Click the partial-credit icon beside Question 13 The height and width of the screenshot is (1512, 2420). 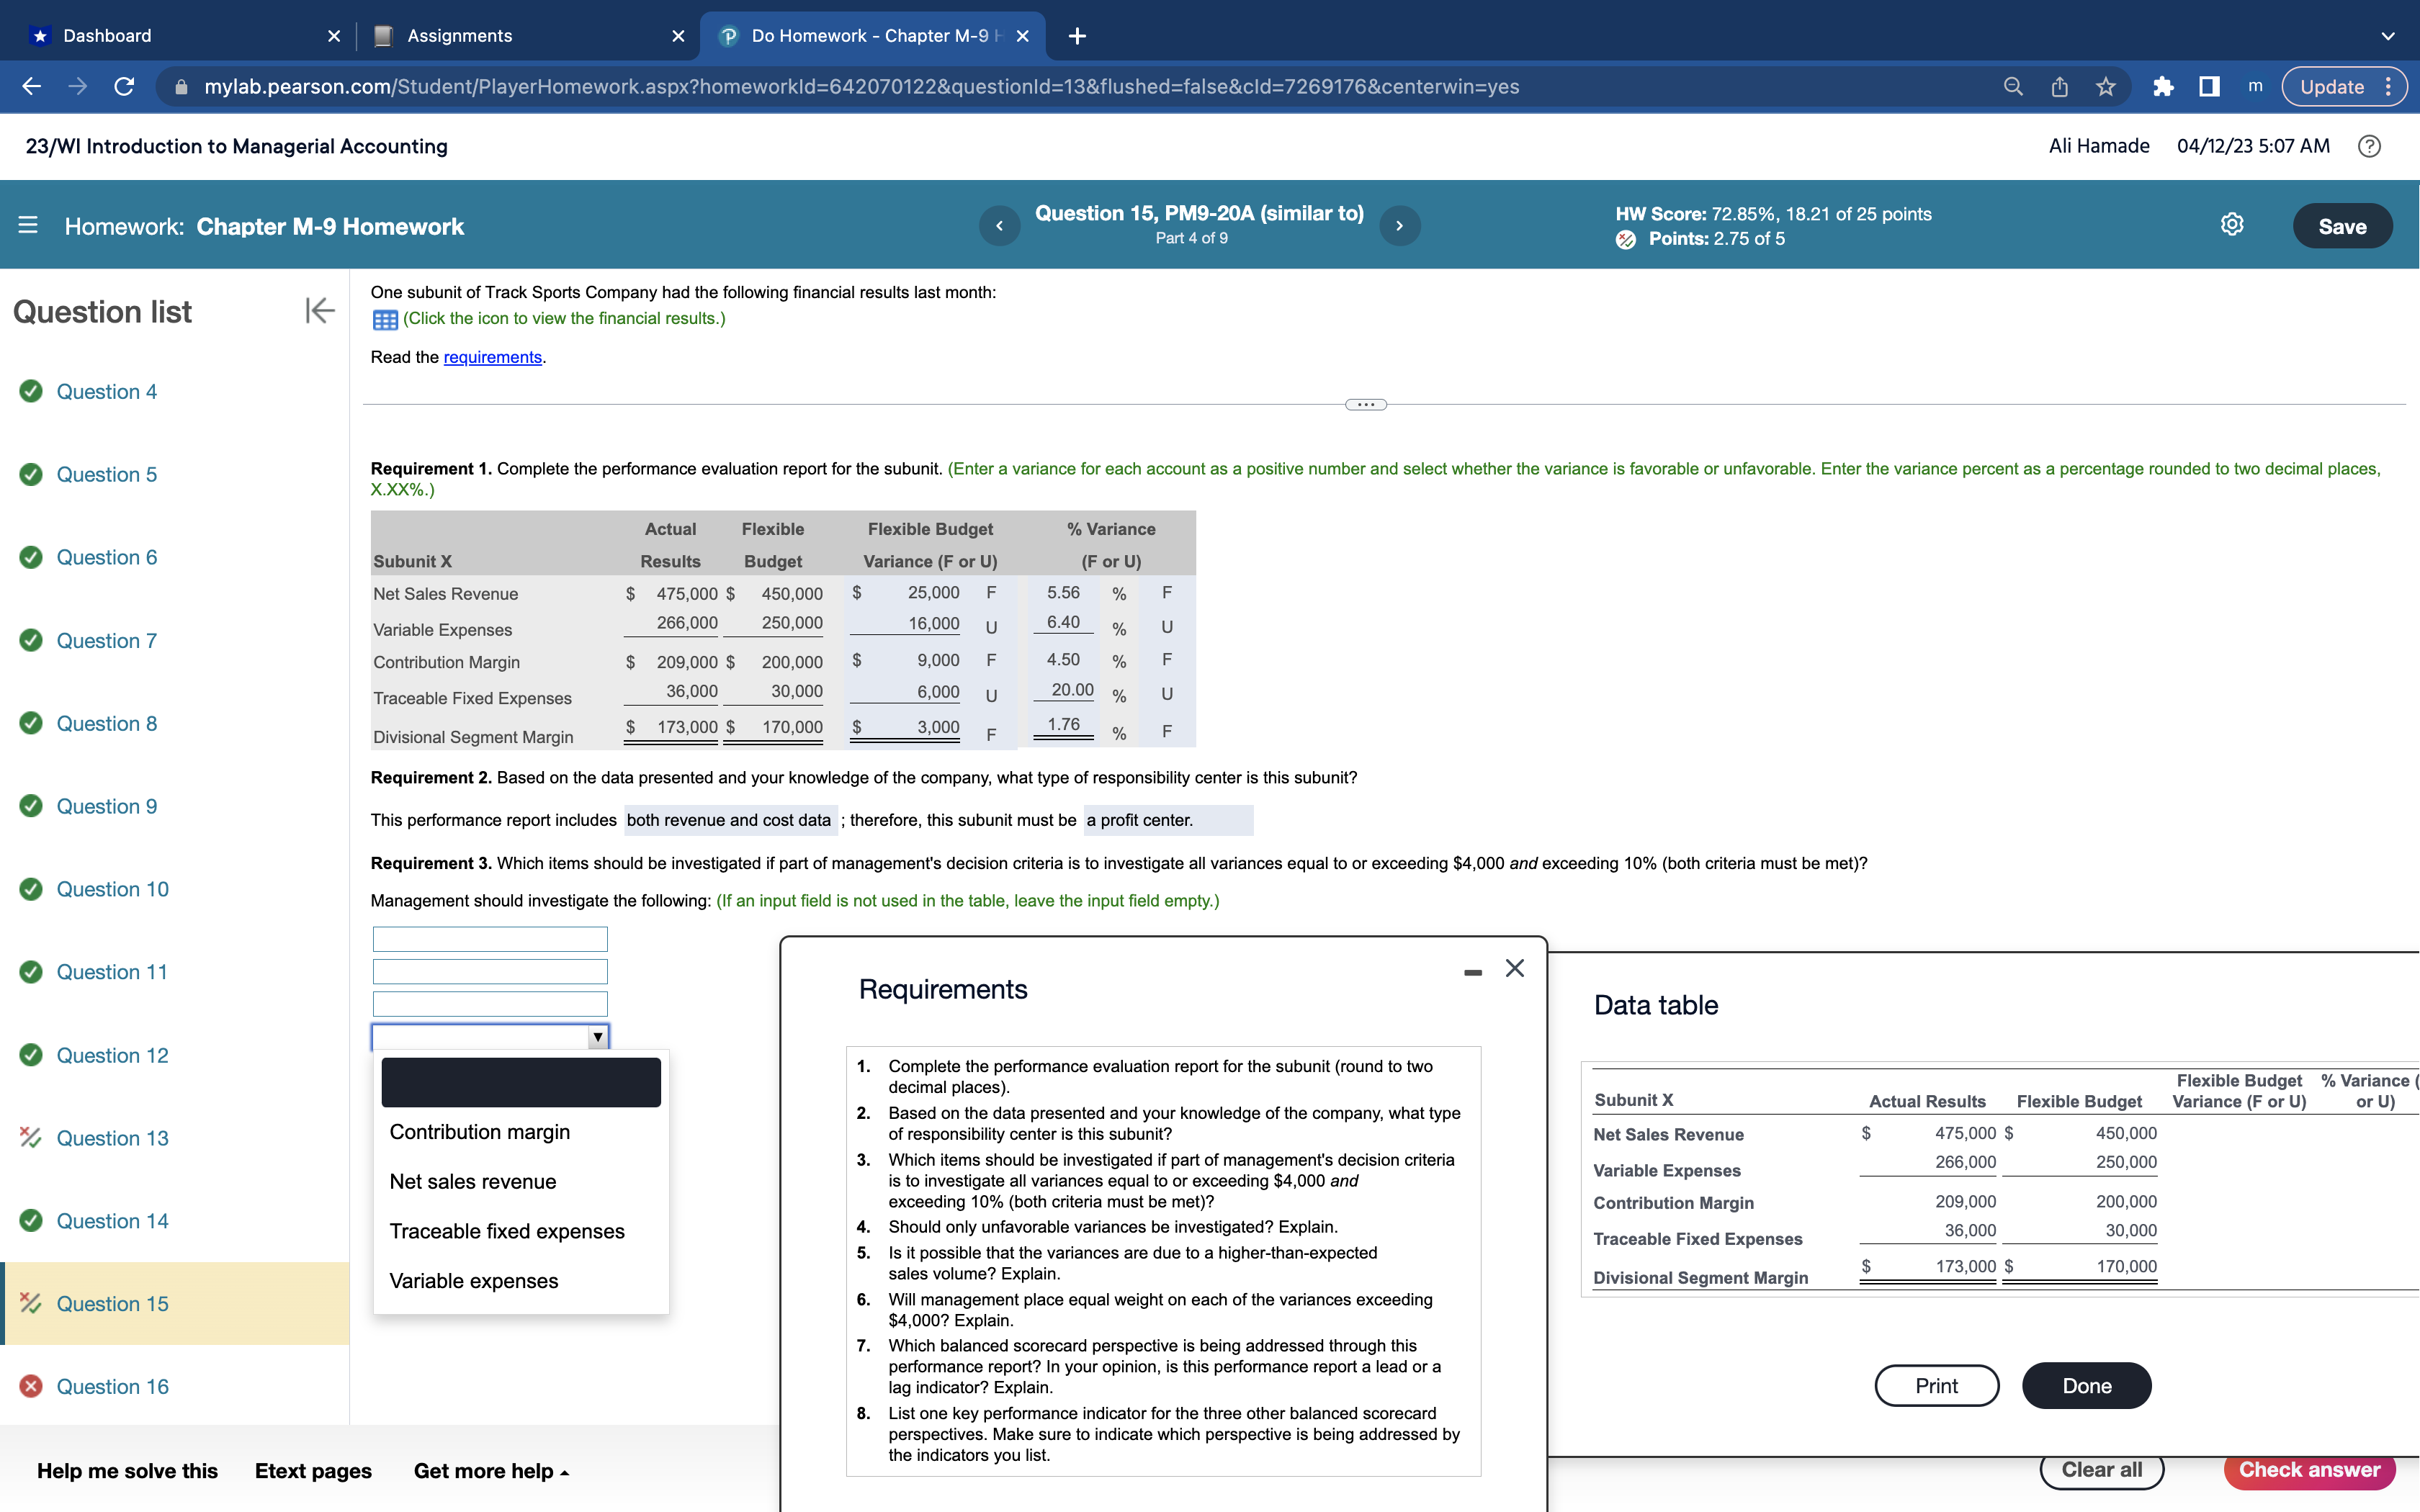pos(29,1137)
